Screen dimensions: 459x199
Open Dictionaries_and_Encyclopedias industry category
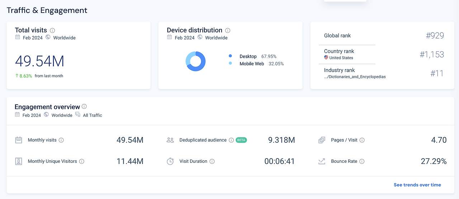[355, 77]
